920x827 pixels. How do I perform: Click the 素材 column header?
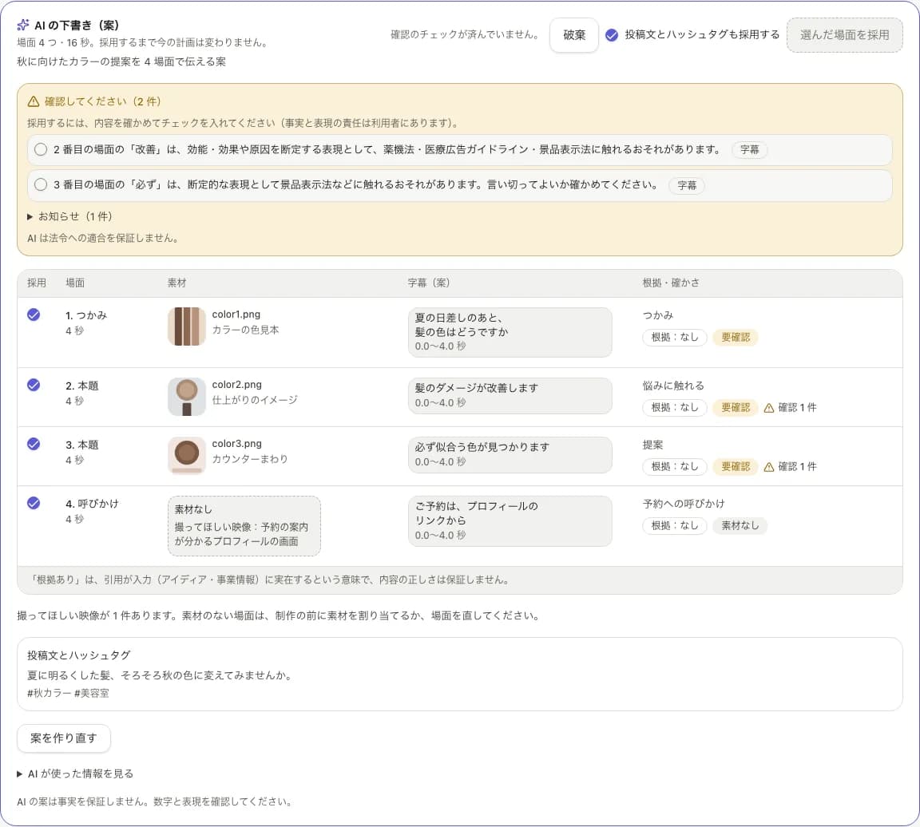176,283
